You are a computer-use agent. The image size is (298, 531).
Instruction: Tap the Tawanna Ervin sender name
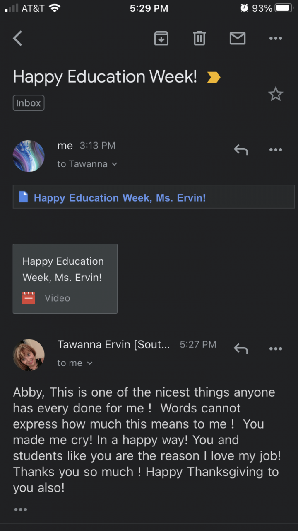113,344
